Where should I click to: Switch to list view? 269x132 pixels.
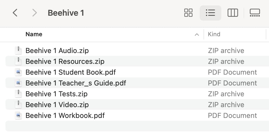coord(210,13)
